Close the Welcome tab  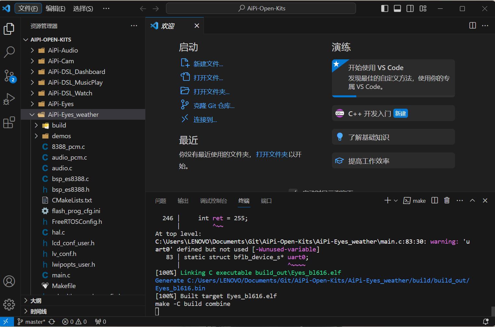coord(197,26)
